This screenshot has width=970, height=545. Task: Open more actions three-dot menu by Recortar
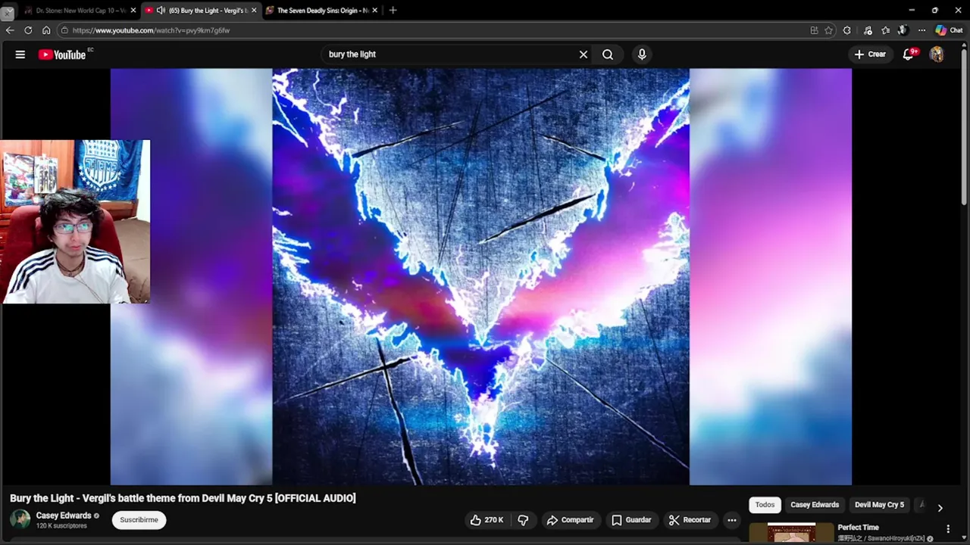(731, 520)
